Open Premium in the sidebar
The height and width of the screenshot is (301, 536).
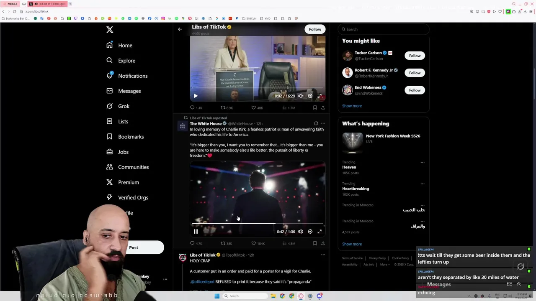[x=123, y=182]
